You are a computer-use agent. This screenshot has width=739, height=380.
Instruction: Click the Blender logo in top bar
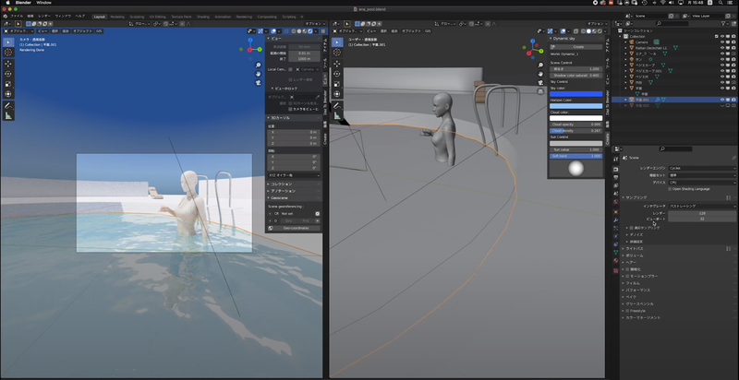[x=6, y=16]
